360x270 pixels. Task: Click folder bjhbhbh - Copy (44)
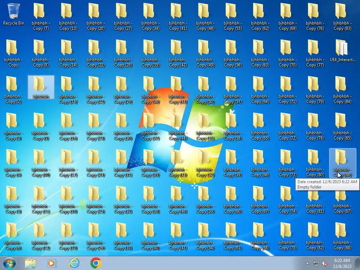[178, 126]
